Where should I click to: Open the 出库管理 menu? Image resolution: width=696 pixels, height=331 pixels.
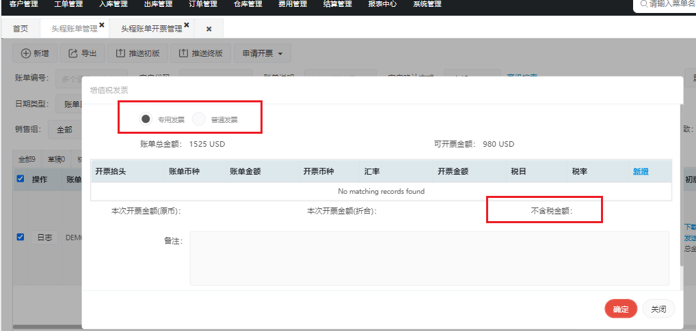click(159, 4)
